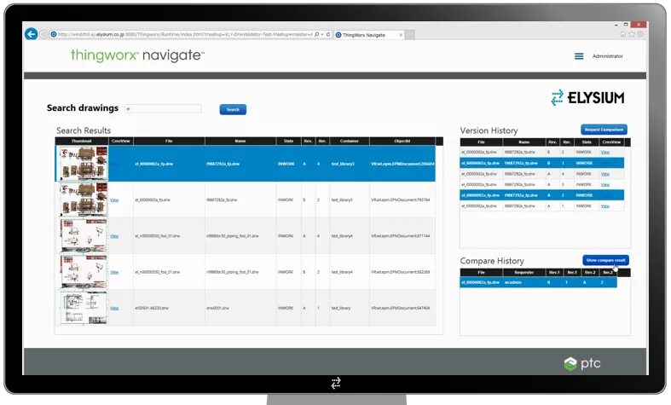Click View link for et50501-66230.drw result
The image size is (671, 405).
(114, 308)
